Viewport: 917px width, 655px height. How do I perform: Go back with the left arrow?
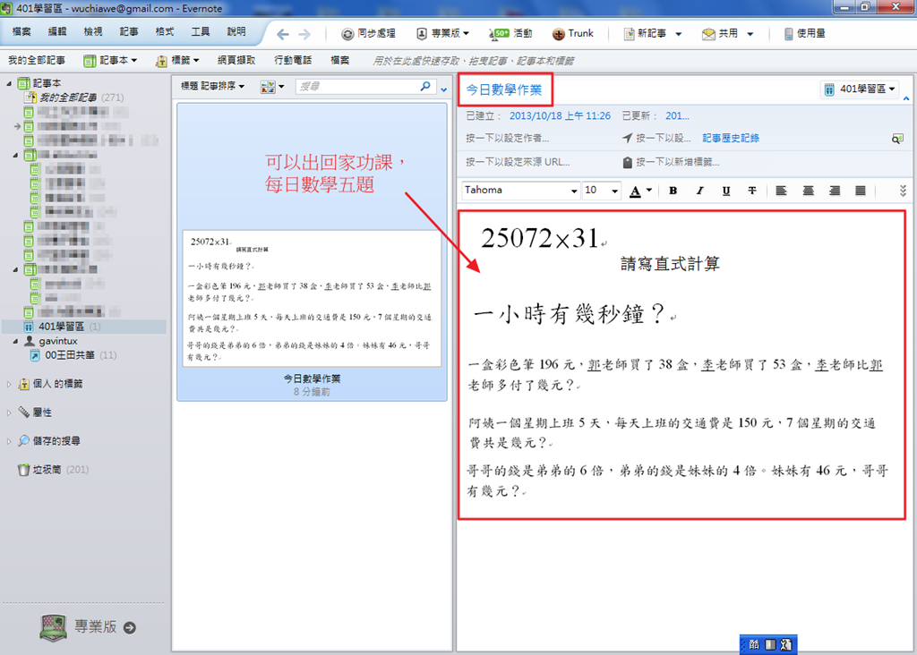(x=282, y=34)
